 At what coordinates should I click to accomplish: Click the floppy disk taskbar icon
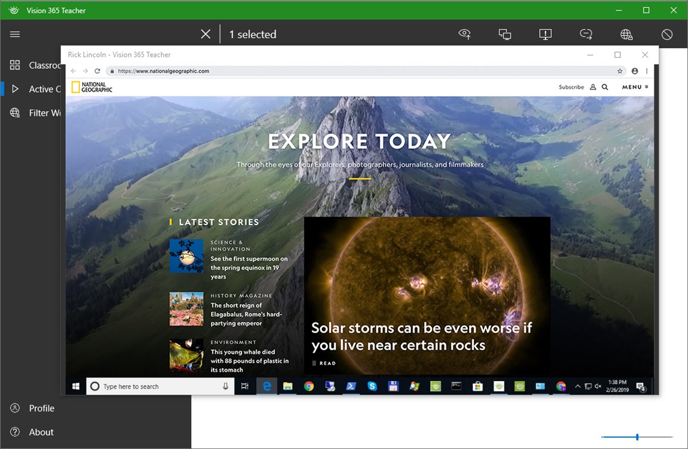pos(393,386)
